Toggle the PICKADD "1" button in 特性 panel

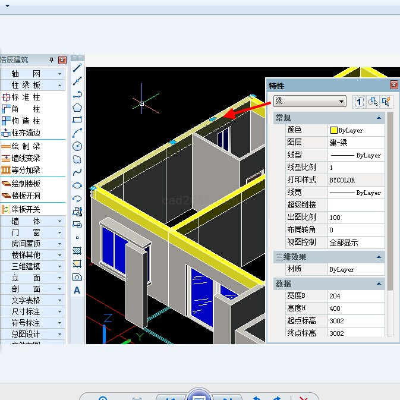pyautogui.click(x=359, y=102)
